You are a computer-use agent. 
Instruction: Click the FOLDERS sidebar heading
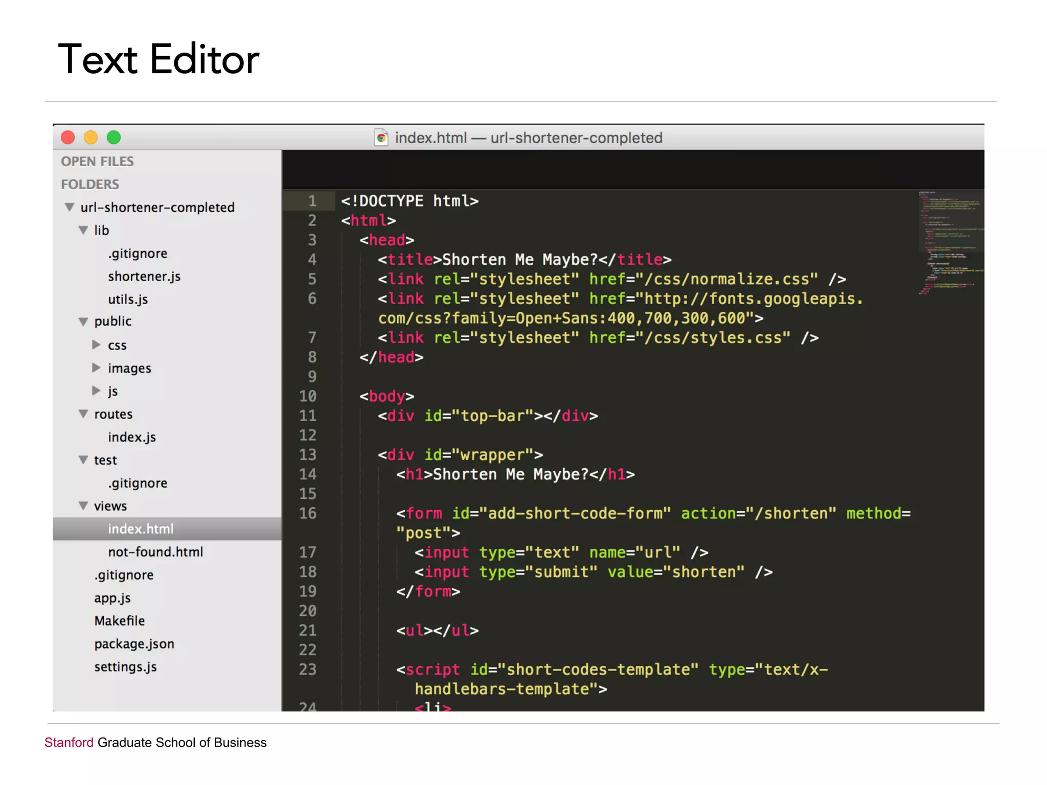tap(90, 184)
